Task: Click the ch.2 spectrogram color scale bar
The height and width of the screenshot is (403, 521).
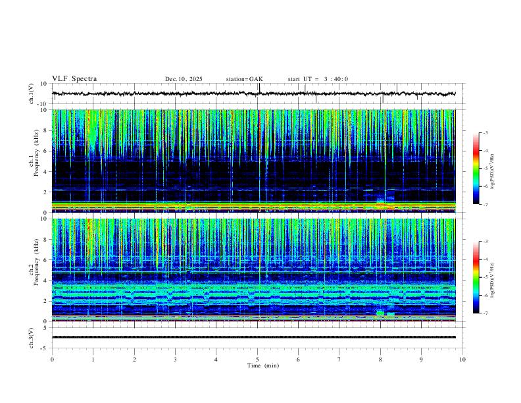Action: click(x=476, y=277)
